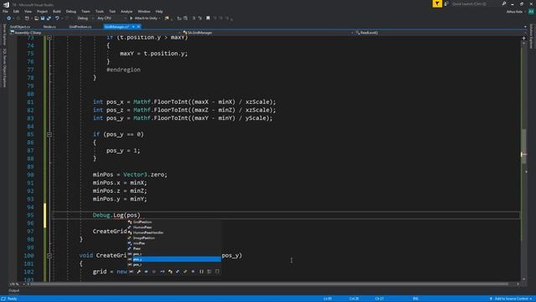Click the Save All toolbar icon
Screen dimensions: 536x302
(x=49, y=18)
